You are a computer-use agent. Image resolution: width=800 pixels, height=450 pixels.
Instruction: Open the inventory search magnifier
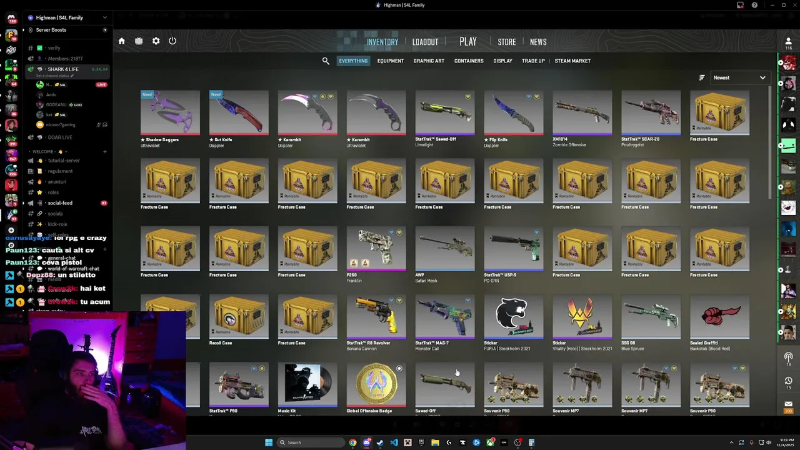pos(326,61)
